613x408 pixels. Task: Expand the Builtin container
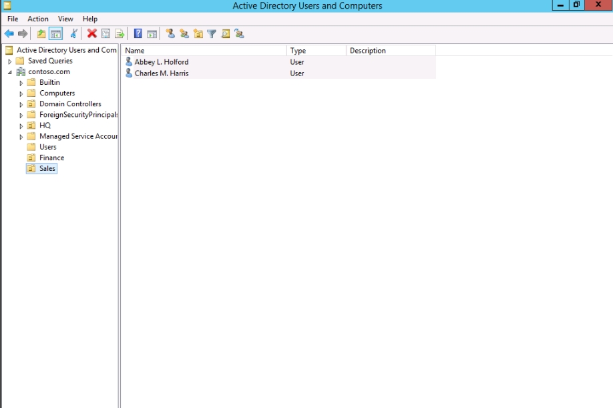(x=21, y=83)
